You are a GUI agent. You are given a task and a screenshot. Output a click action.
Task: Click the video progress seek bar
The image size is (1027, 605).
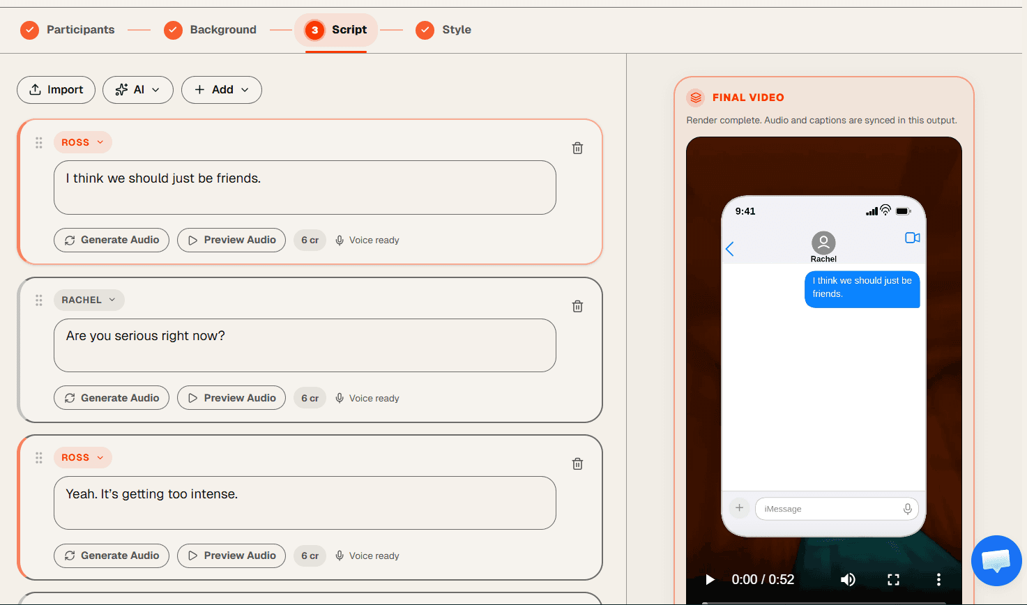pos(823,602)
